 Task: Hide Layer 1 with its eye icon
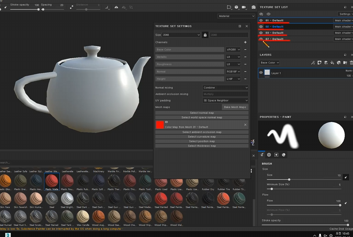pyautogui.click(x=261, y=73)
